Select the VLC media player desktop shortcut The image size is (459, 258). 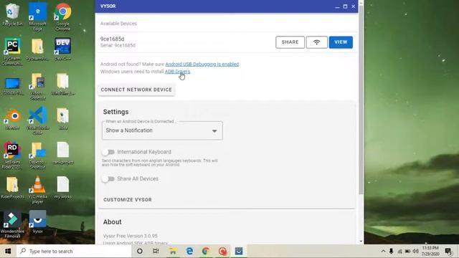[x=37, y=190]
